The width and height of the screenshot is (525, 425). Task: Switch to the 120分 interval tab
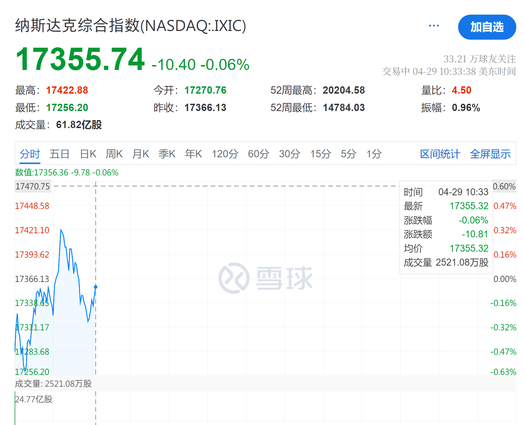(225, 154)
